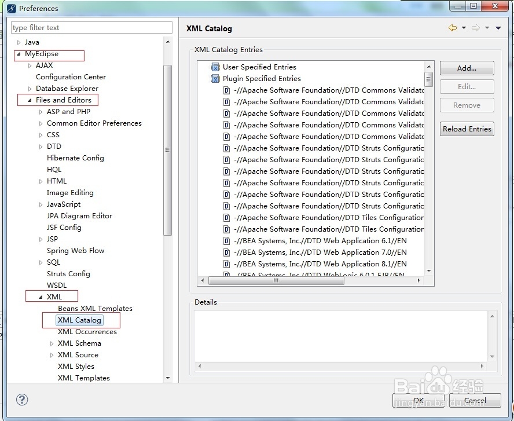Image resolution: width=514 pixels, height=421 pixels.
Task: Confirm preferences with the OK button
Action: pos(418,400)
